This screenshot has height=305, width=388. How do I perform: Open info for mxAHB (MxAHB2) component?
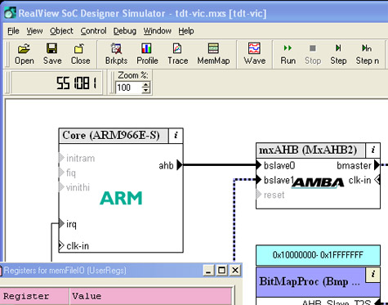pos(373,150)
